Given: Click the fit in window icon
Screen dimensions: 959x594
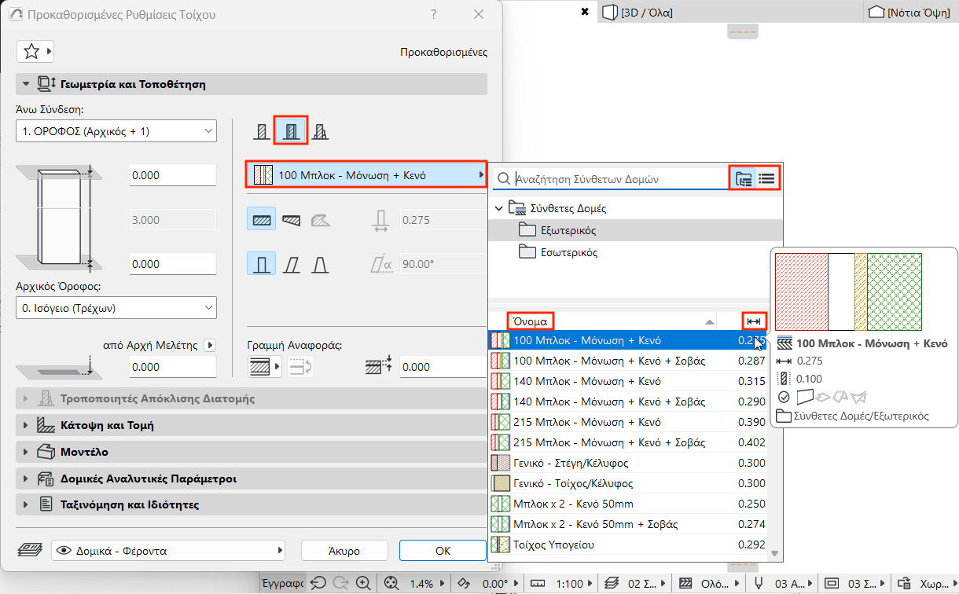Looking at the screenshot, I should pyautogui.click(x=392, y=583).
